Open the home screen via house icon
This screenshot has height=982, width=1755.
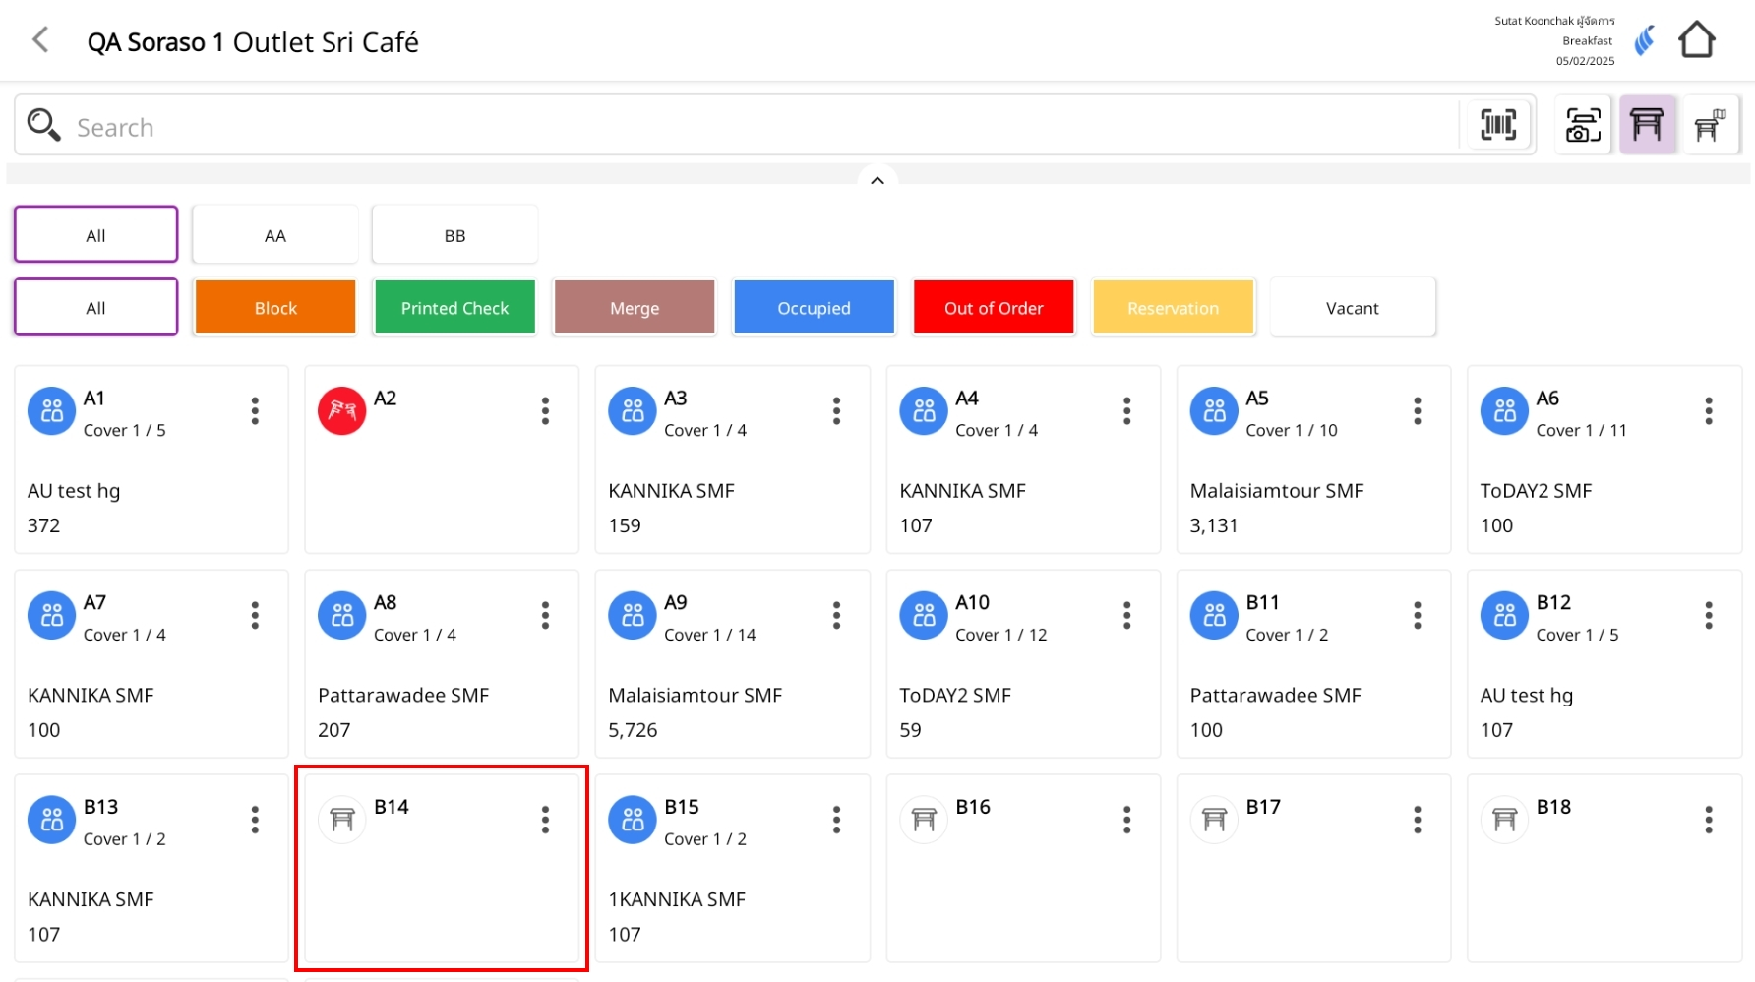tap(1696, 40)
